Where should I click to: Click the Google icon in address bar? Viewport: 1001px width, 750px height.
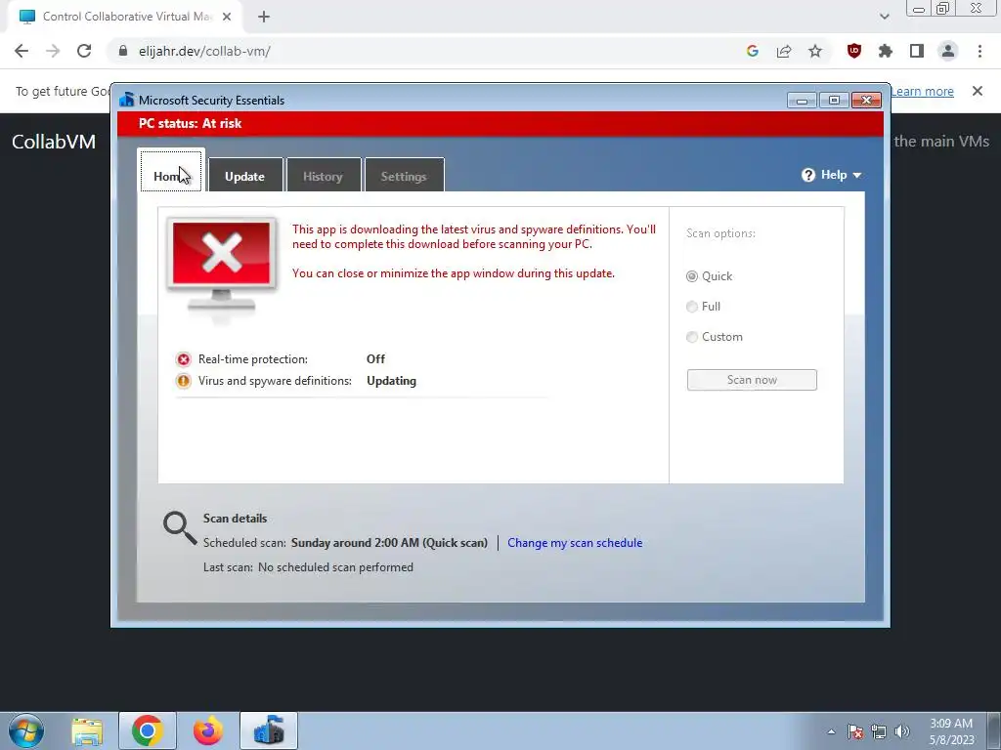(753, 51)
